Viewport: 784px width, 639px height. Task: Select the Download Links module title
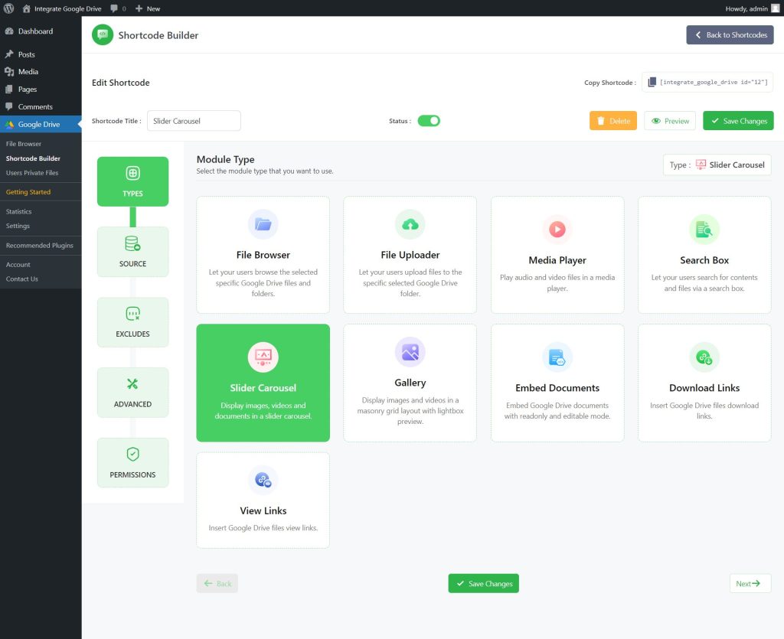click(704, 388)
